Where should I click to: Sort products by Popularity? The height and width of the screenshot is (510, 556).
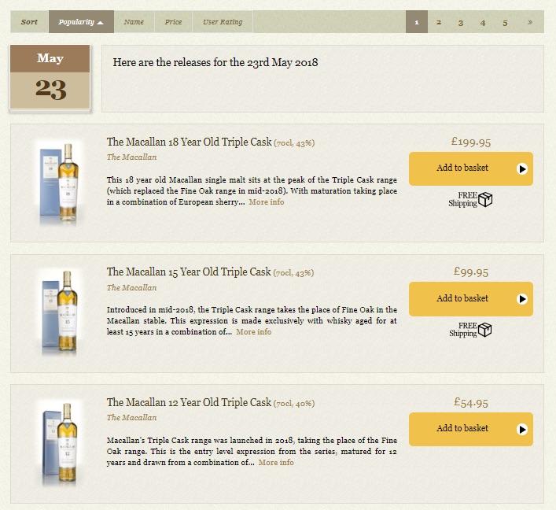81,22
